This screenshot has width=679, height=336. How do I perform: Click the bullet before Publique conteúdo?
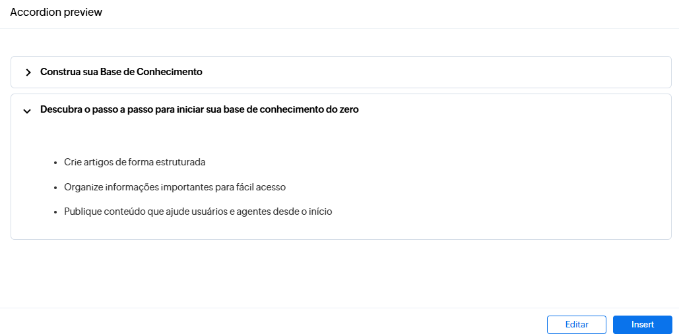(56, 213)
